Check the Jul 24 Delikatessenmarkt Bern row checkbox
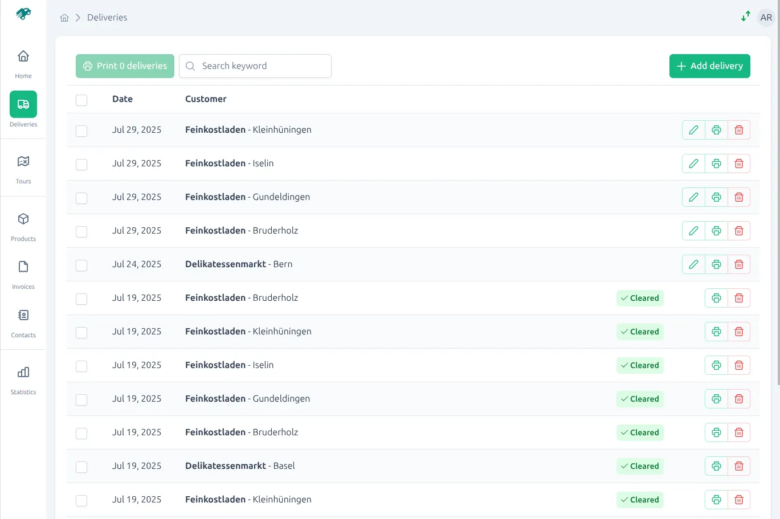Image resolution: width=780 pixels, height=519 pixels. (x=81, y=265)
